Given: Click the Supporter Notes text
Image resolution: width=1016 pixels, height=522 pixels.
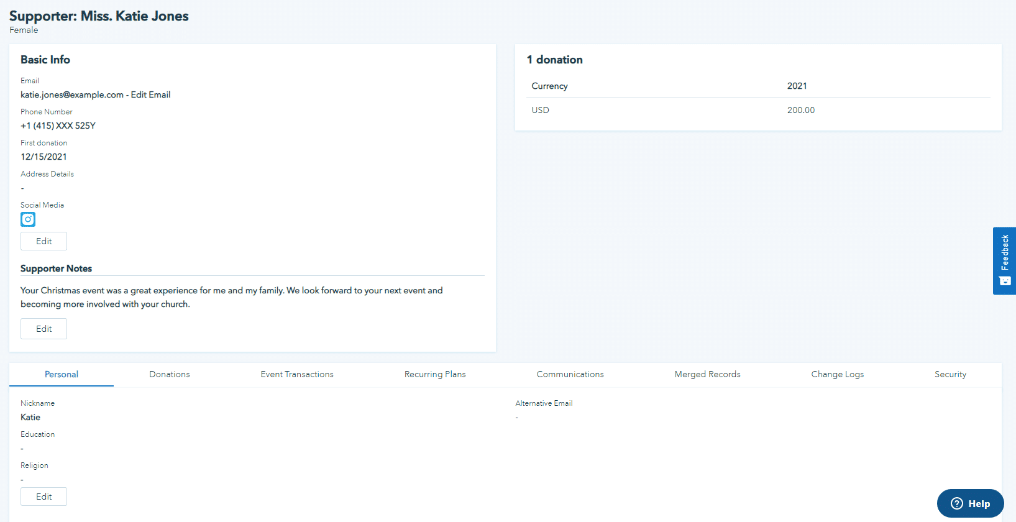Looking at the screenshot, I should click(x=231, y=297).
